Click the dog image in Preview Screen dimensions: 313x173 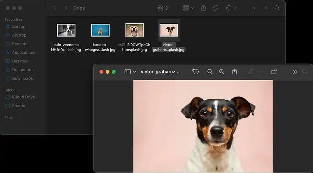203,126
